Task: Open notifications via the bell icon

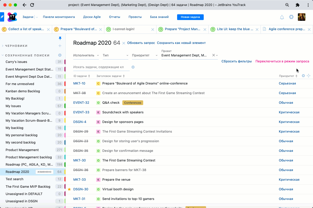Action: point(282,17)
